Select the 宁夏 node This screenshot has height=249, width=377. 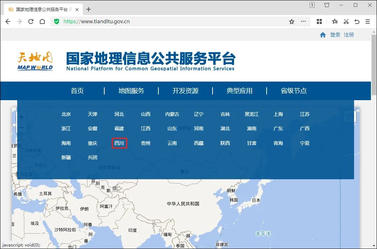click(305, 143)
